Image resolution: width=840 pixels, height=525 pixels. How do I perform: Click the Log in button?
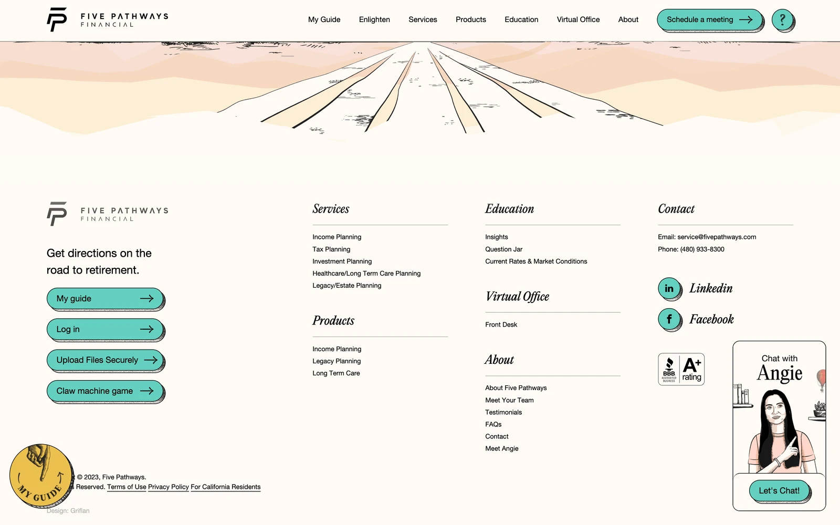pos(106,330)
